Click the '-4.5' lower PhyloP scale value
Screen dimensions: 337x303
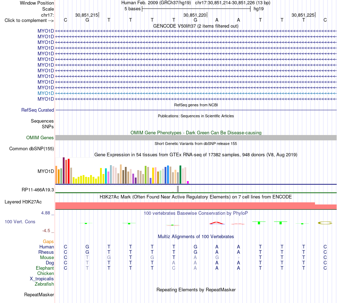46,231
